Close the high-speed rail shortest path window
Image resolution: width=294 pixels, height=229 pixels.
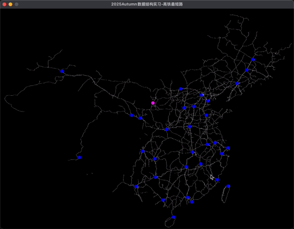(x=4, y=4)
